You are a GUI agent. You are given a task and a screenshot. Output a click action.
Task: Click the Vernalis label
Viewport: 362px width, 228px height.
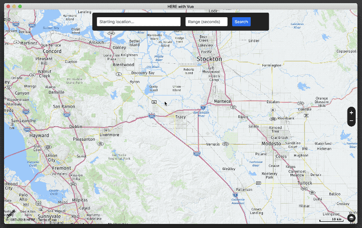point(213,144)
